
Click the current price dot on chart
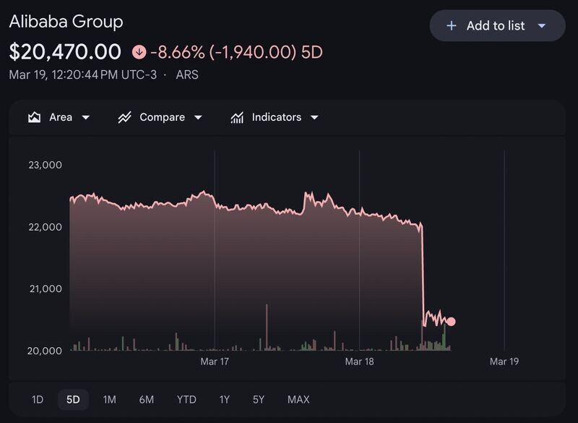point(451,322)
